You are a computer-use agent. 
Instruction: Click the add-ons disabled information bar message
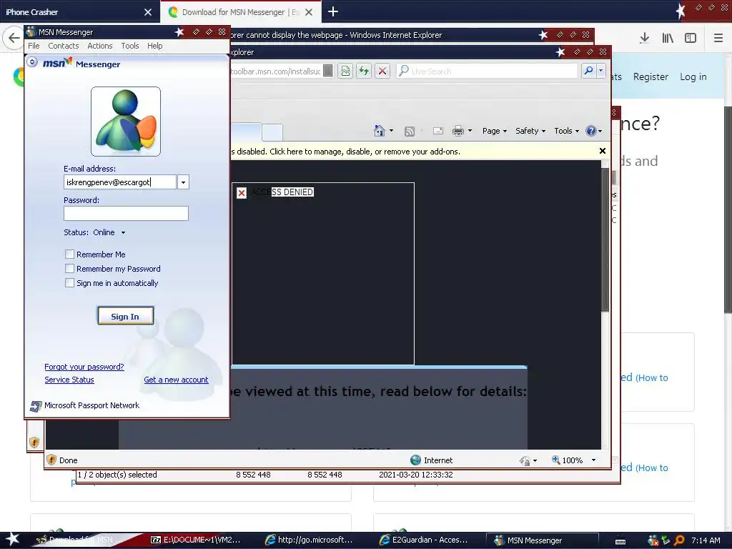tap(345, 152)
